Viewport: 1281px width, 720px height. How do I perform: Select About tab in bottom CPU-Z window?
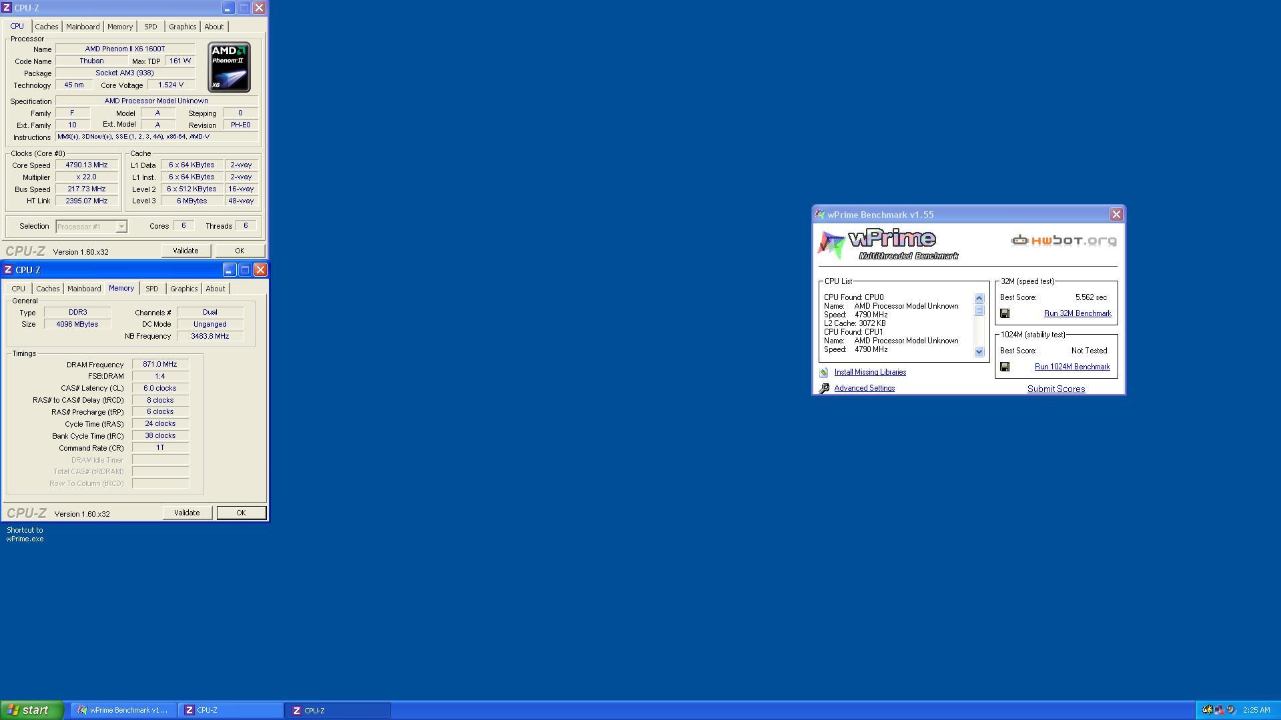coord(216,289)
